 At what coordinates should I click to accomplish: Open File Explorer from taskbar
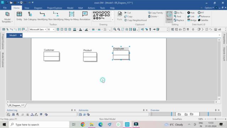point(92,124)
